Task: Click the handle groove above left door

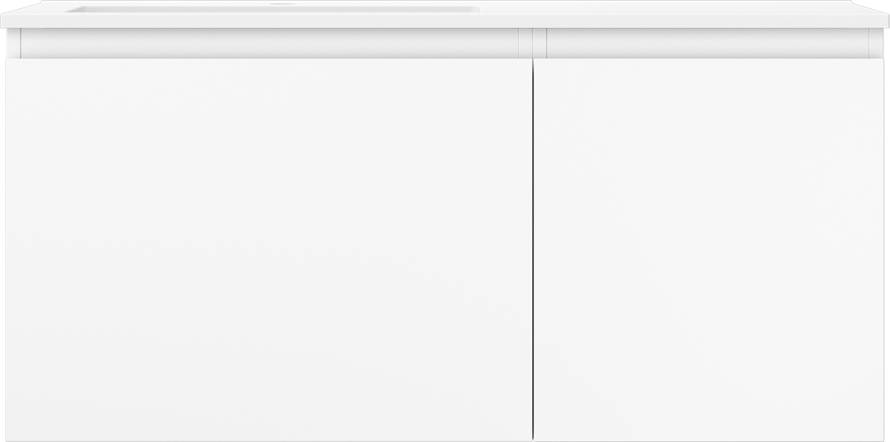Action: [x=269, y=43]
